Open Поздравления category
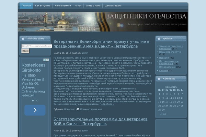 coord(167,67)
